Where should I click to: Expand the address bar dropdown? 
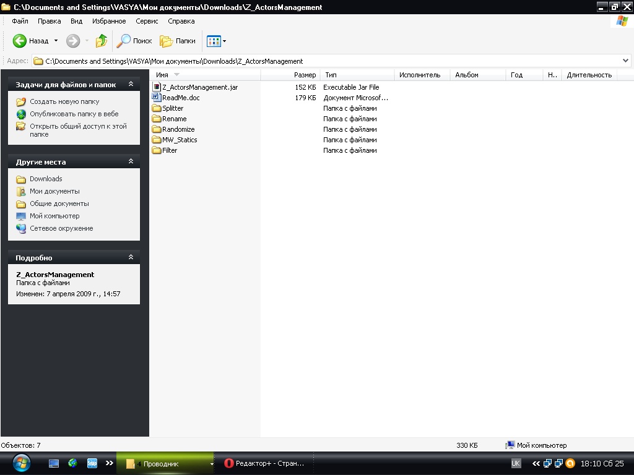625,61
